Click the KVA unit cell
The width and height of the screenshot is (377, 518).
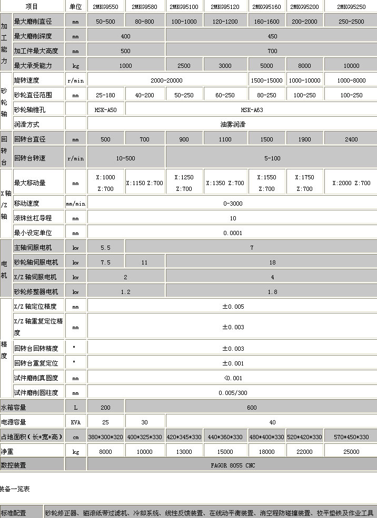tap(76, 422)
